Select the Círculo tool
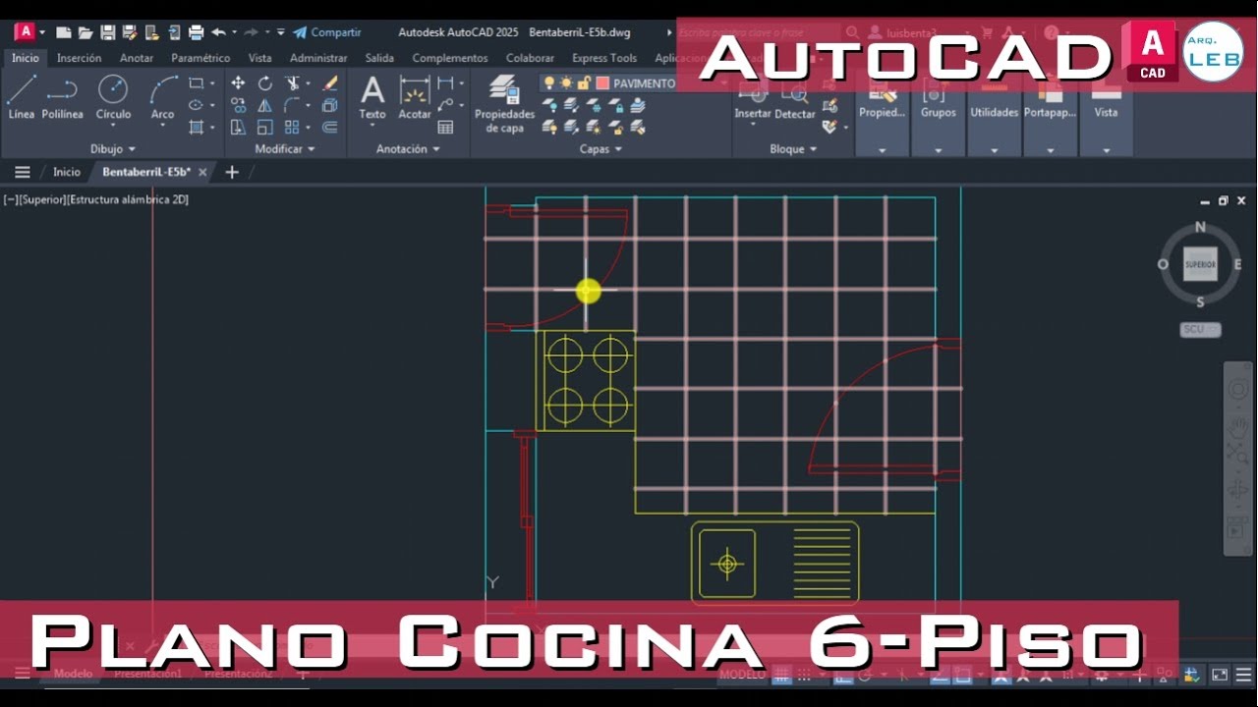The image size is (1258, 707). 113,97
